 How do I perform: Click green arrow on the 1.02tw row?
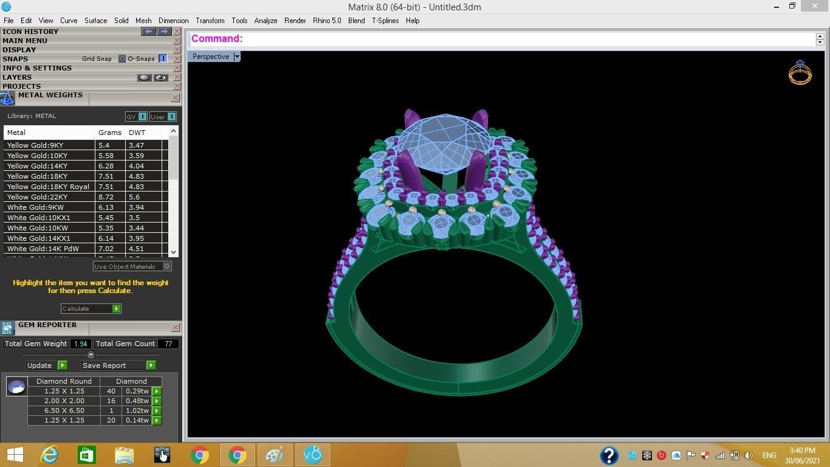pos(157,411)
